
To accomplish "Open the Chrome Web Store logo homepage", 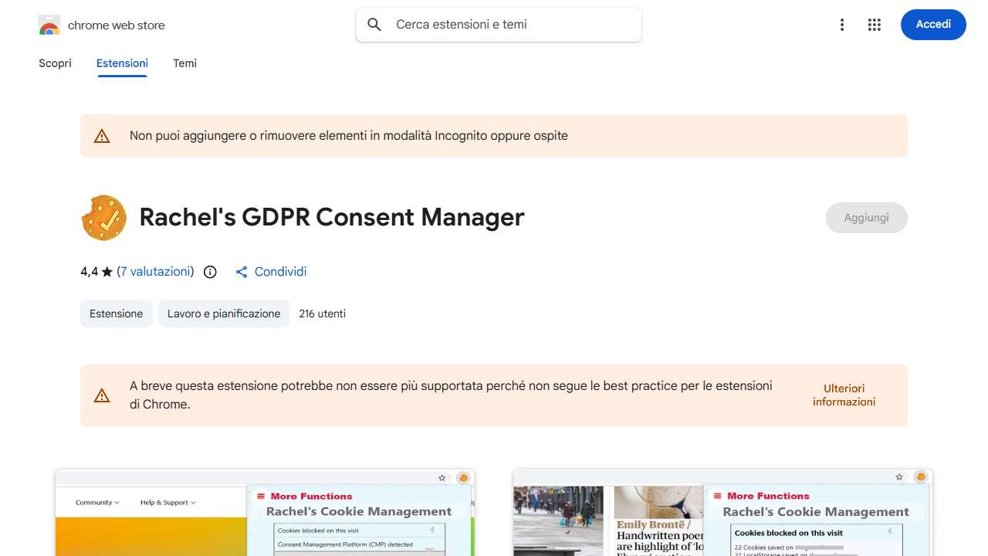I will 49,24.
